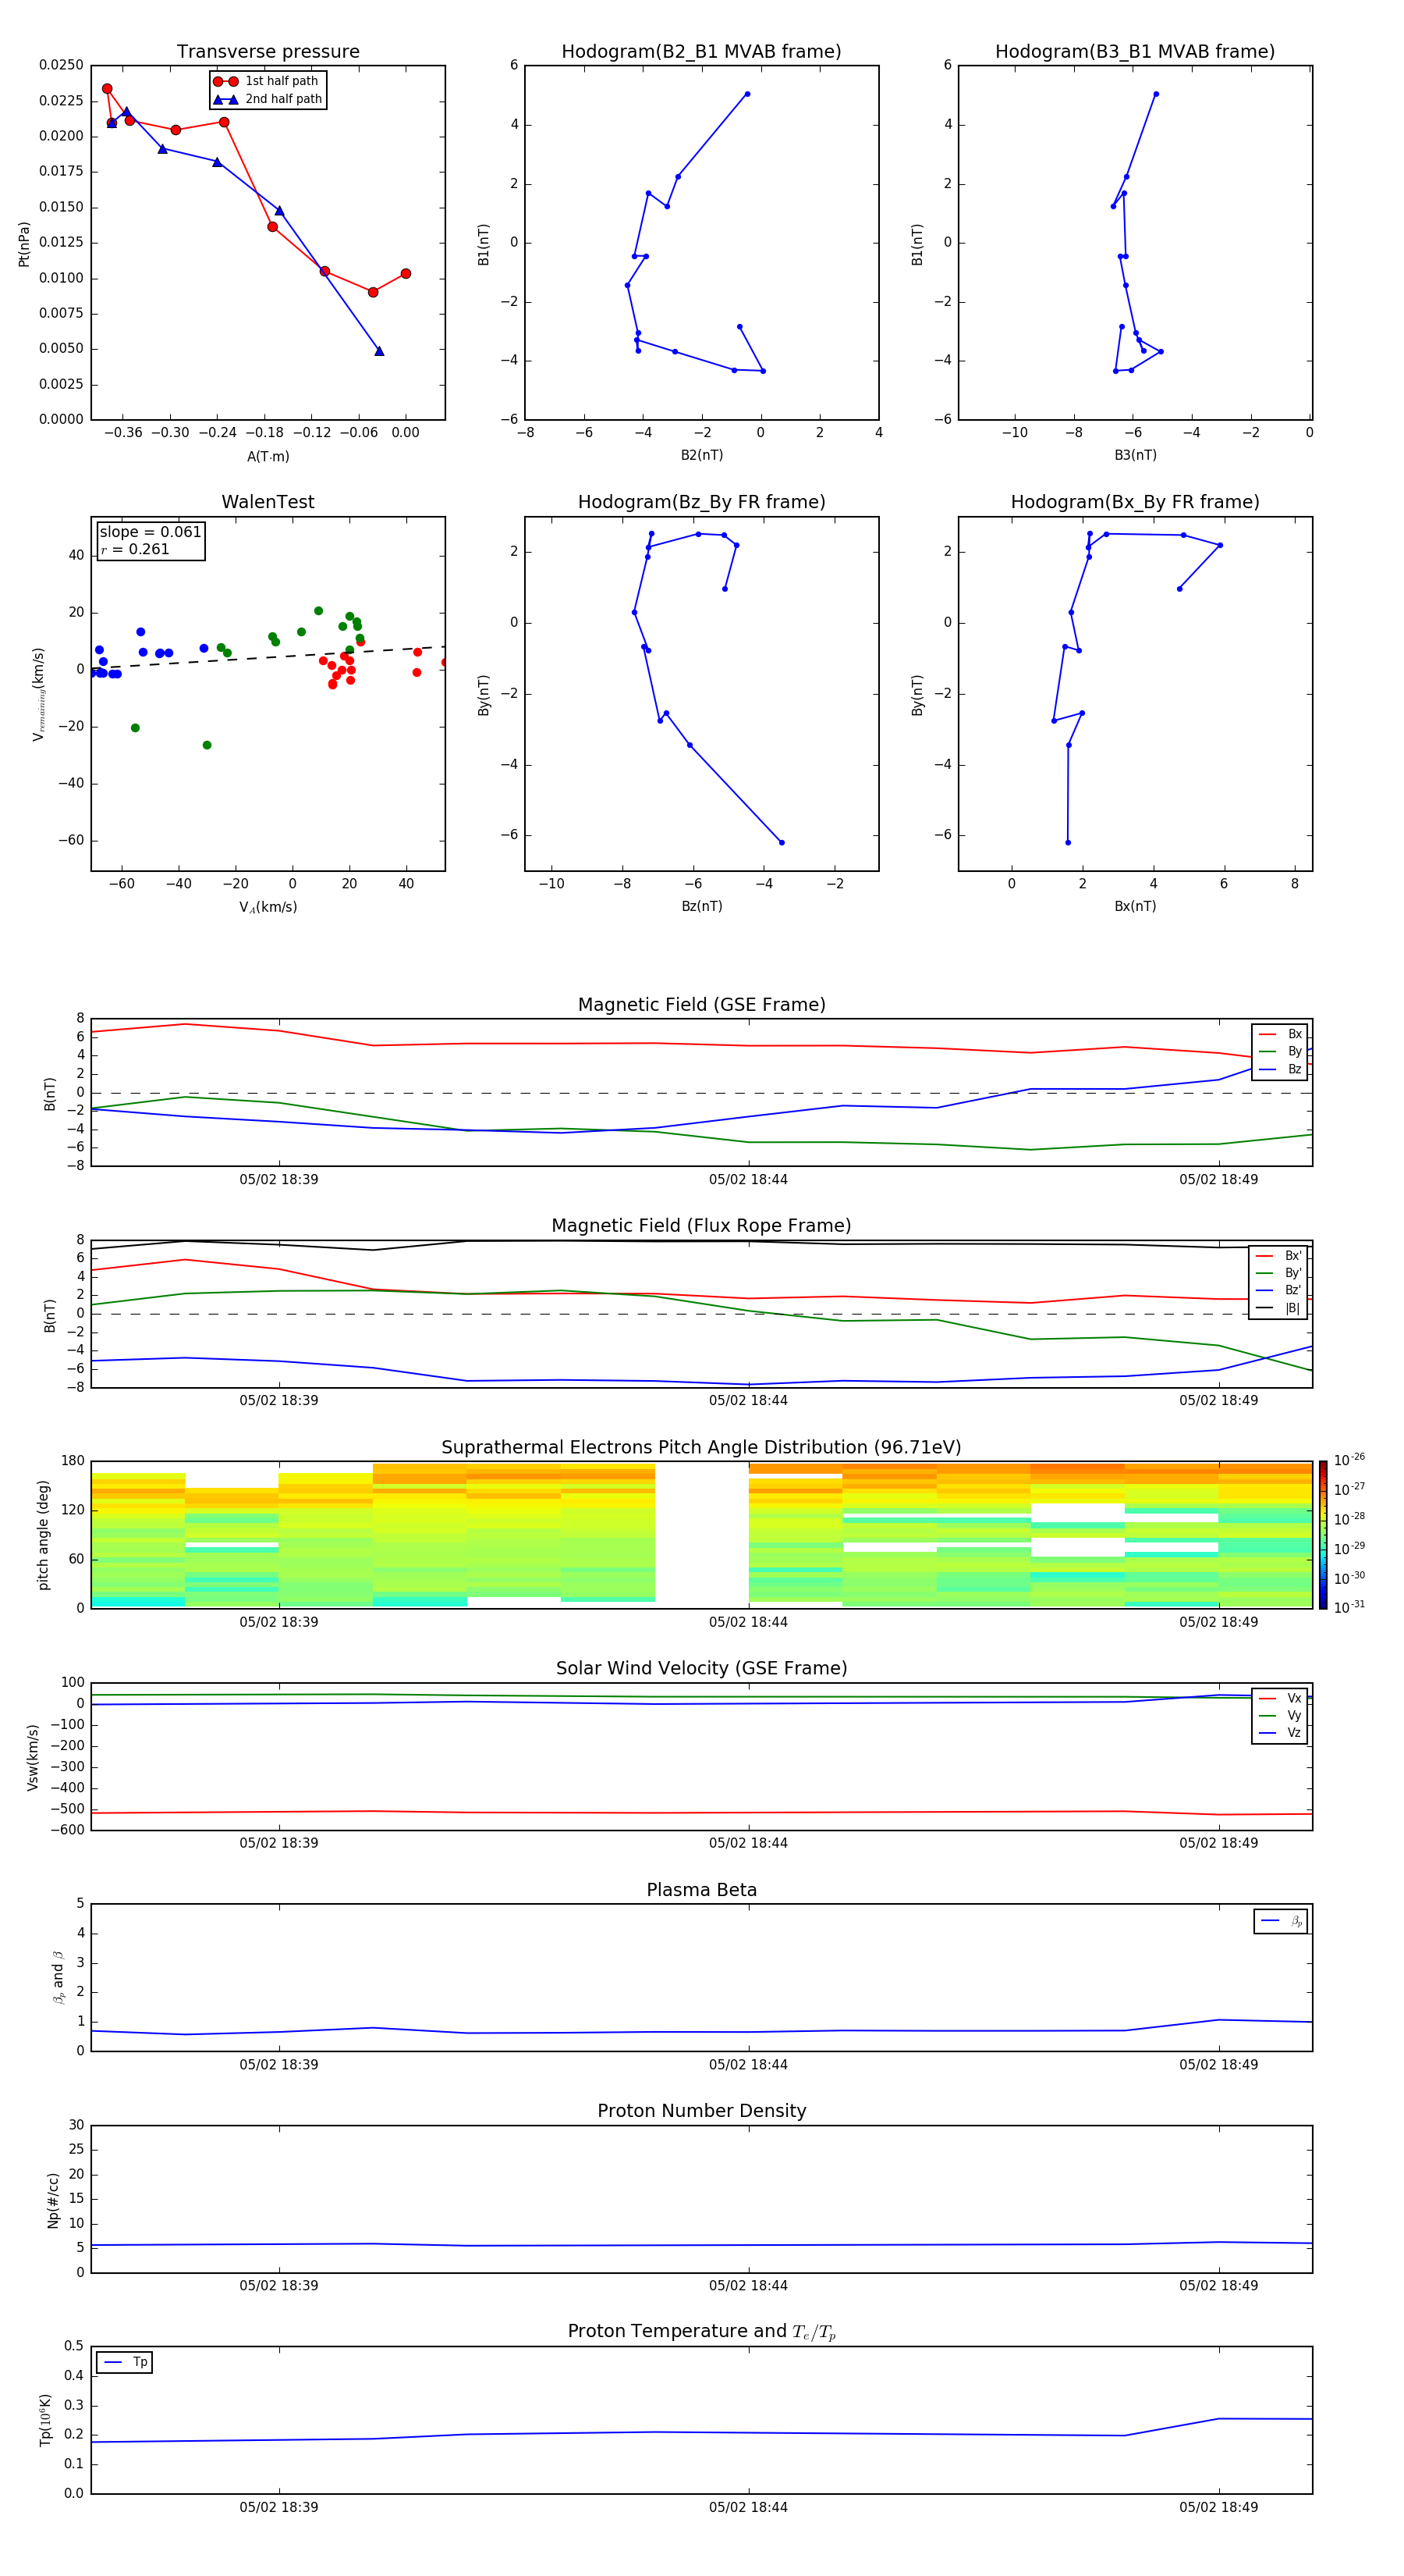The image size is (1404, 2576).
Task: Click the 'Transverse pressure' plot title
Action: point(268,52)
